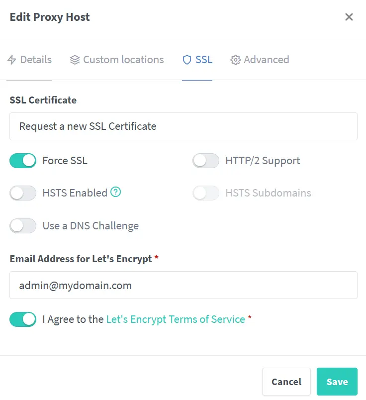366x400 pixels.
Task: Click the stacked layers Custom locations icon
Action: (x=75, y=60)
